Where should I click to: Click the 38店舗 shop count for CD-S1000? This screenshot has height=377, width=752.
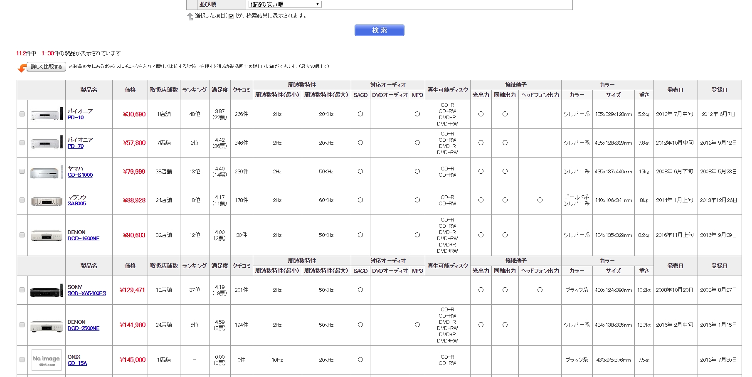click(x=164, y=172)
